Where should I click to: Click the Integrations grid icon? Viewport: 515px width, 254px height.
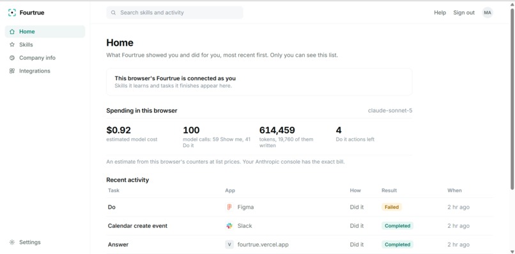[x=12, y=71]
